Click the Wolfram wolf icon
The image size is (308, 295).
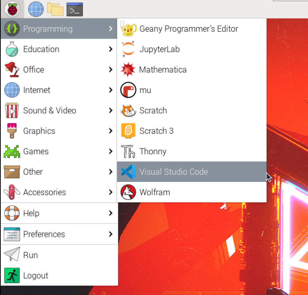point(128,192)
